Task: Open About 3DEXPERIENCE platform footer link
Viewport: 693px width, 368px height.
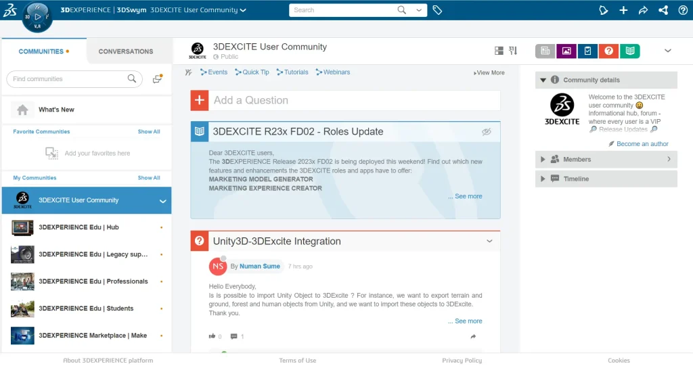Action: tap(108, 361)
